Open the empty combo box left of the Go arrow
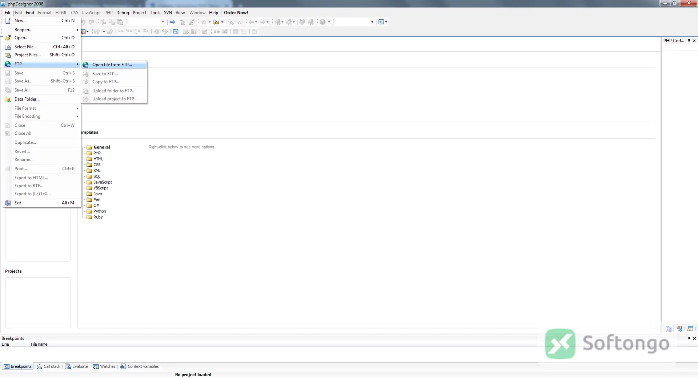The height and width of the screenshot is (378, 698). pyautogui.click(x=163, y=22)
